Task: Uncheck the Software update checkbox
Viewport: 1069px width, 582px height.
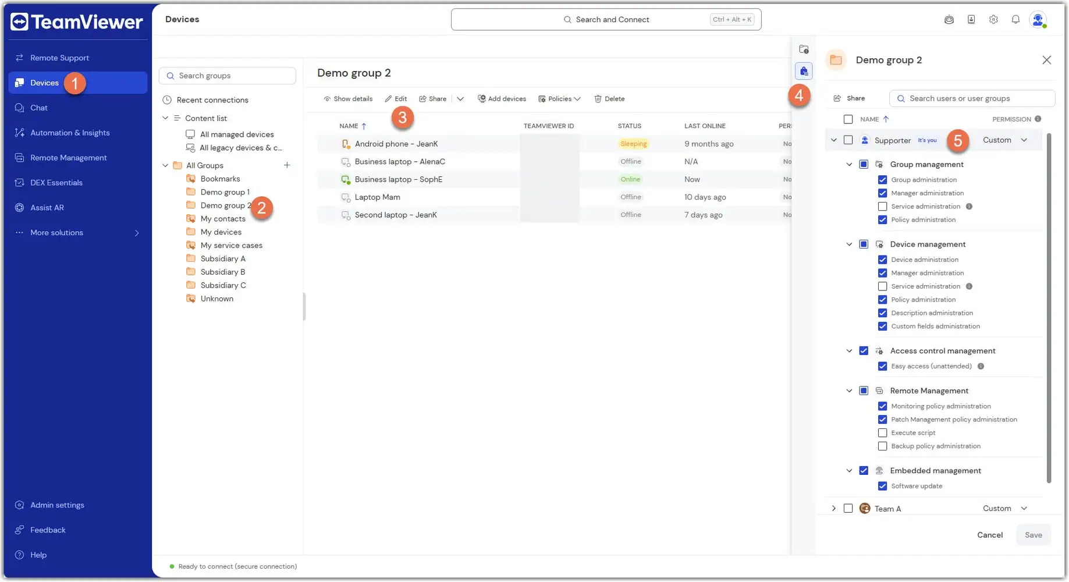Action: point(882,486)
